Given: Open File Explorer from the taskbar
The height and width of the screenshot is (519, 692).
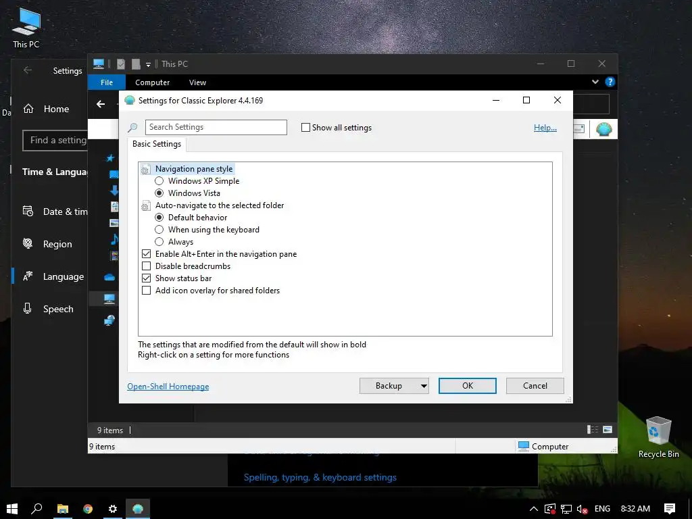Looking at the screenshot, I should [62, 509].
